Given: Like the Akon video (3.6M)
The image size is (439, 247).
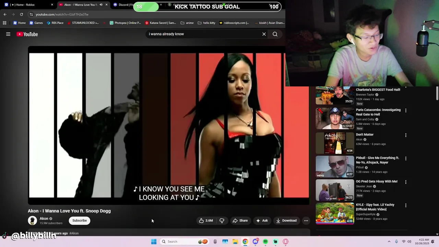Looking at the screenshot, I should (206, 221).
